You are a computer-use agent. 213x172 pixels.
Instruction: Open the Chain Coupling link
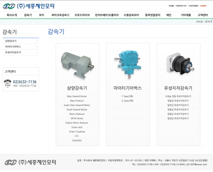[77, 132]
